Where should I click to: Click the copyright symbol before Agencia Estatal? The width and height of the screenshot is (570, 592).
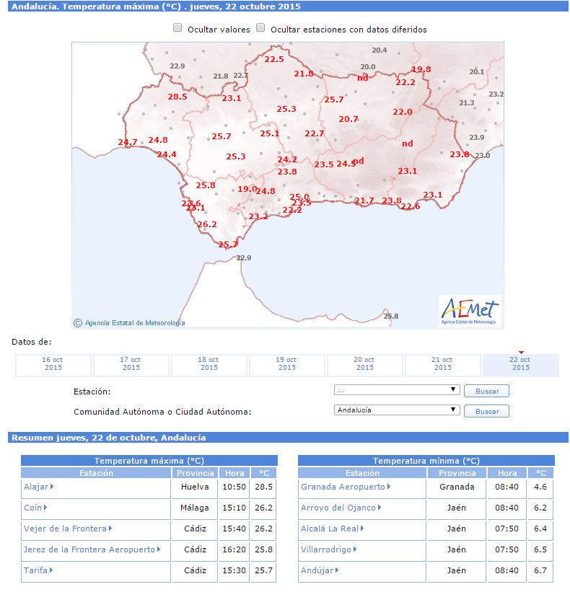click(x=78, y=323)
